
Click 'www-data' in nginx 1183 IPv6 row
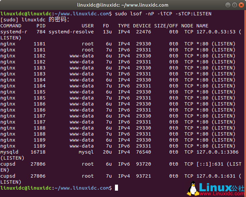coord(81,74)
